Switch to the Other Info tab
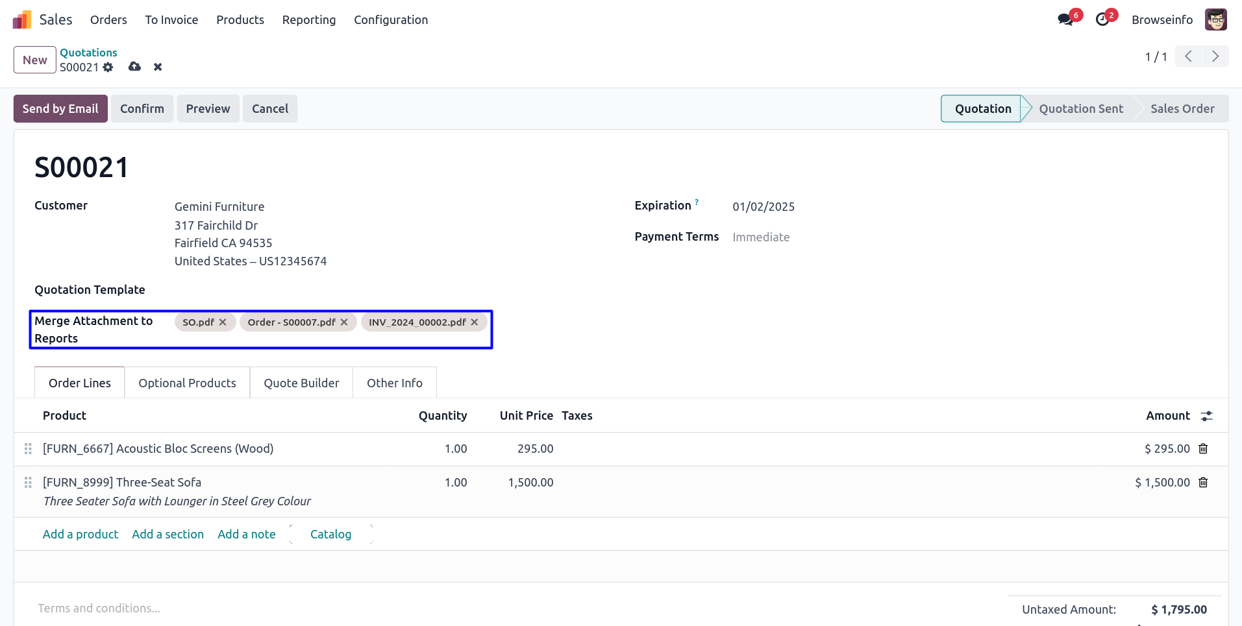 click(394, 383)
